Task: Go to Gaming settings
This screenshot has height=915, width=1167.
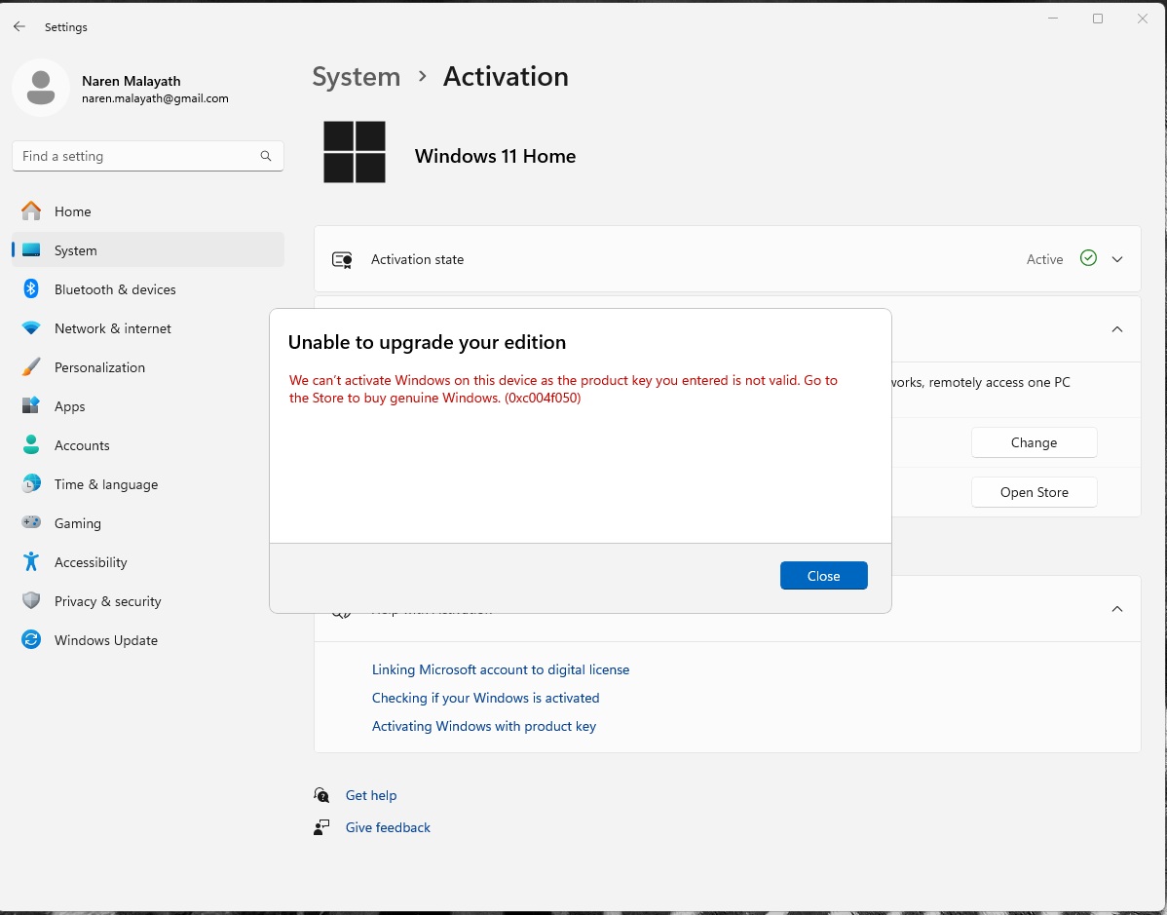Action: point(147,523)
